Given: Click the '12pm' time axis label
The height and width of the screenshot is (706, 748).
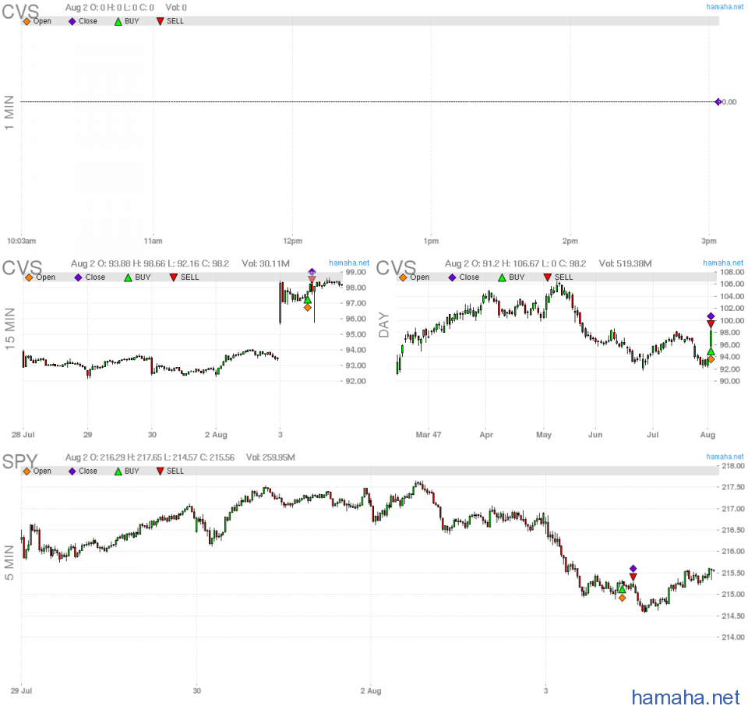Looking at the screenshot, I should (292, 241).
